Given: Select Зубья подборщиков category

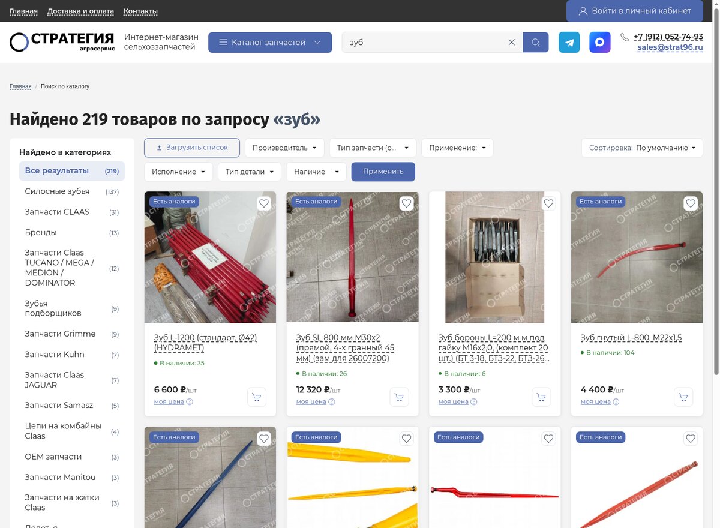Looking at the screenshot, I should click(x=72, y=308).
